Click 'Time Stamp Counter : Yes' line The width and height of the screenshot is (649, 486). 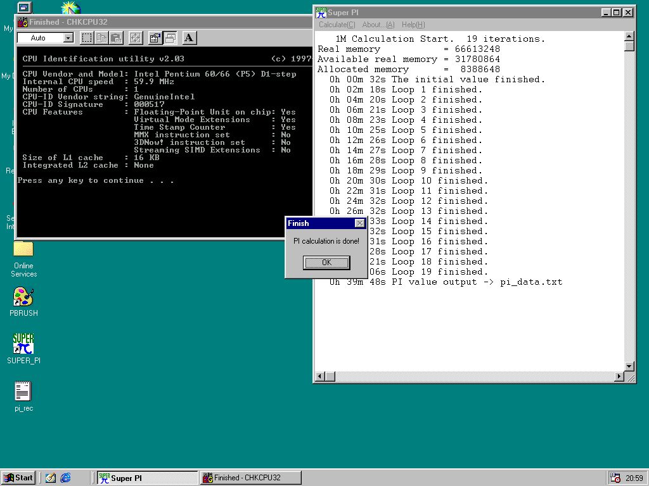[x=214, y=127]
